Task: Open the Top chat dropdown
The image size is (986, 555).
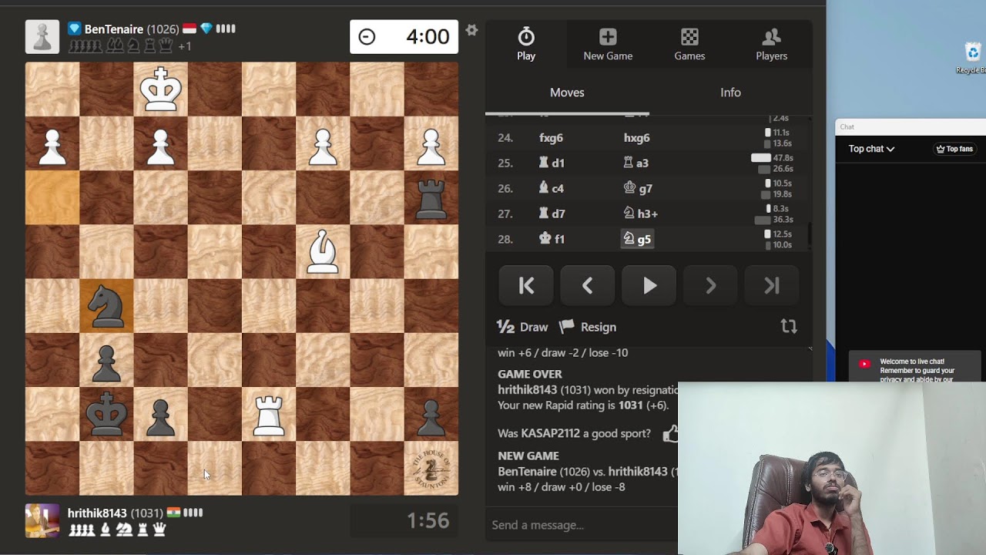Action: pyautogui.click(x=871, y=149)
